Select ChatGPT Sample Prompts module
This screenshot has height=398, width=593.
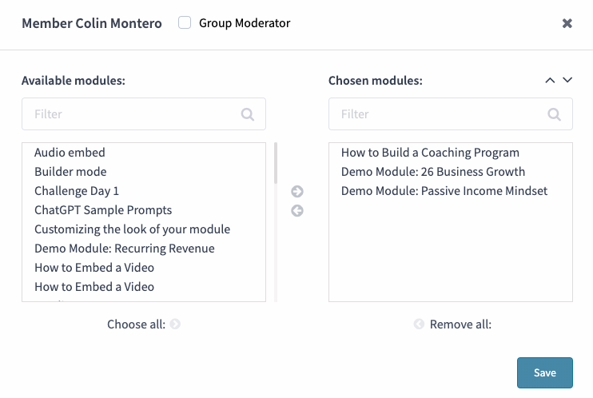103,210
